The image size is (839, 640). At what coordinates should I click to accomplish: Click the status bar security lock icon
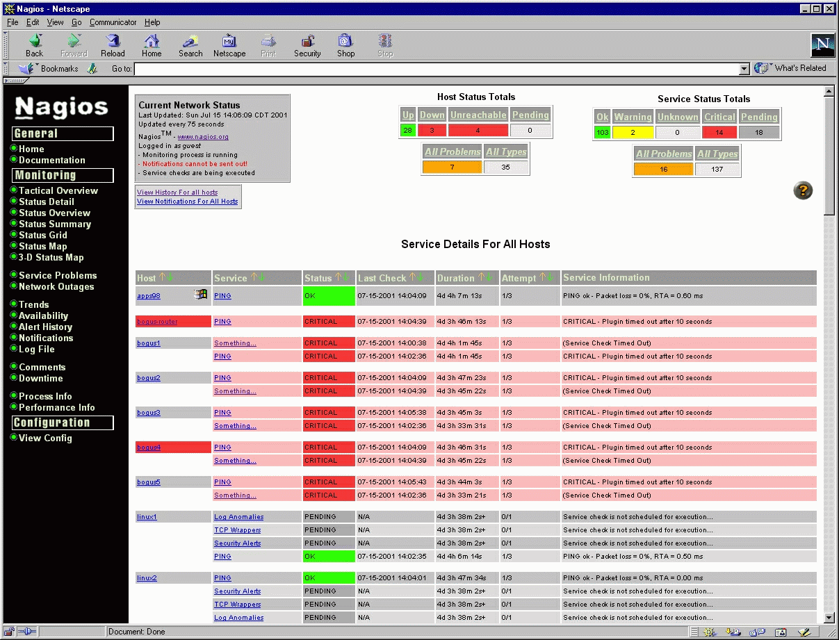(10, 632)
